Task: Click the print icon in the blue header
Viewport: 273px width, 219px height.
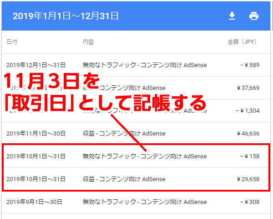Action: [x=254, y=16]
